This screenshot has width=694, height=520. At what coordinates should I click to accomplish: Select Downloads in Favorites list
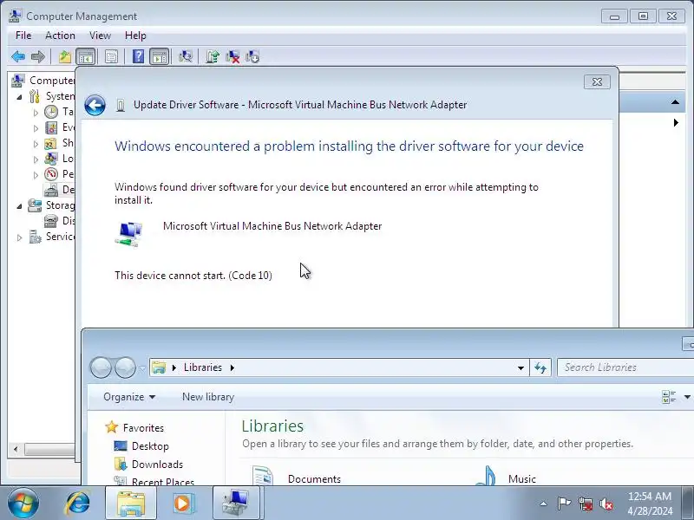coord(157,465)
